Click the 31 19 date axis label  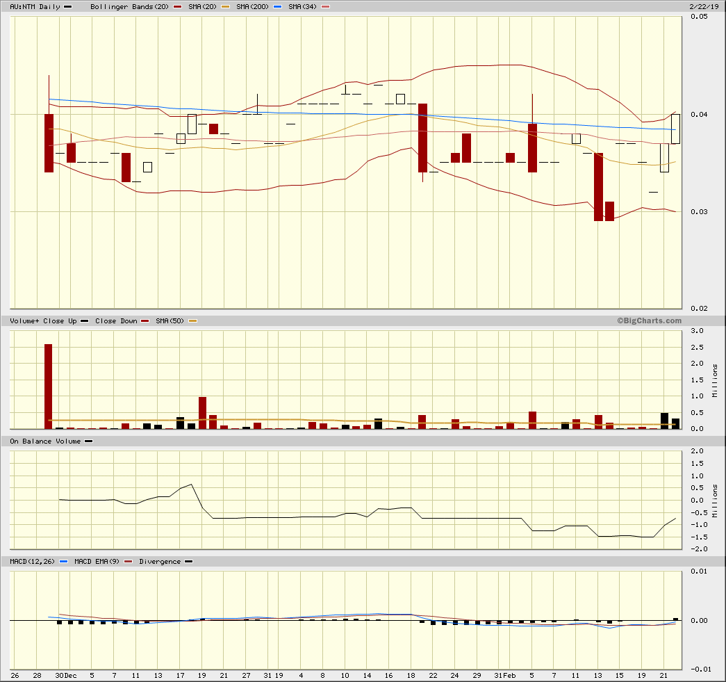273,675
